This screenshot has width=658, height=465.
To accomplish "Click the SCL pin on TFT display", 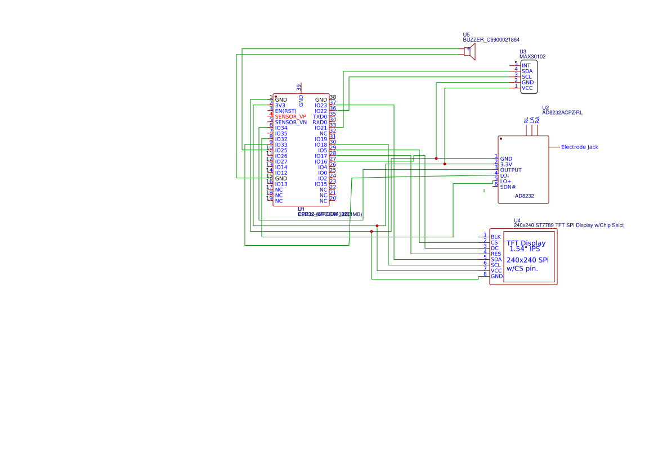I will coord(496,265).
